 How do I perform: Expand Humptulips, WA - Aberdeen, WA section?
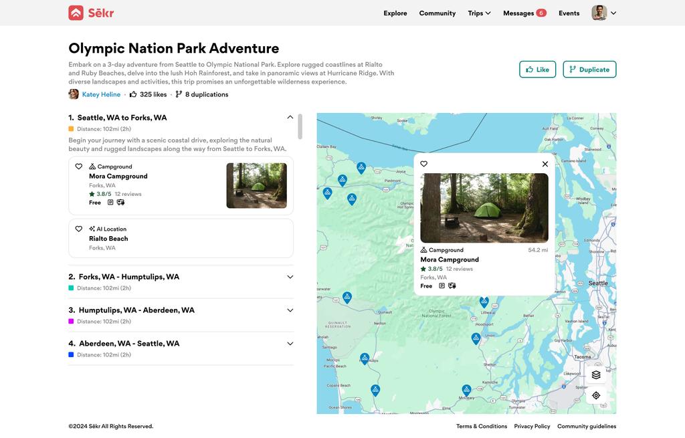coord(290,310)
